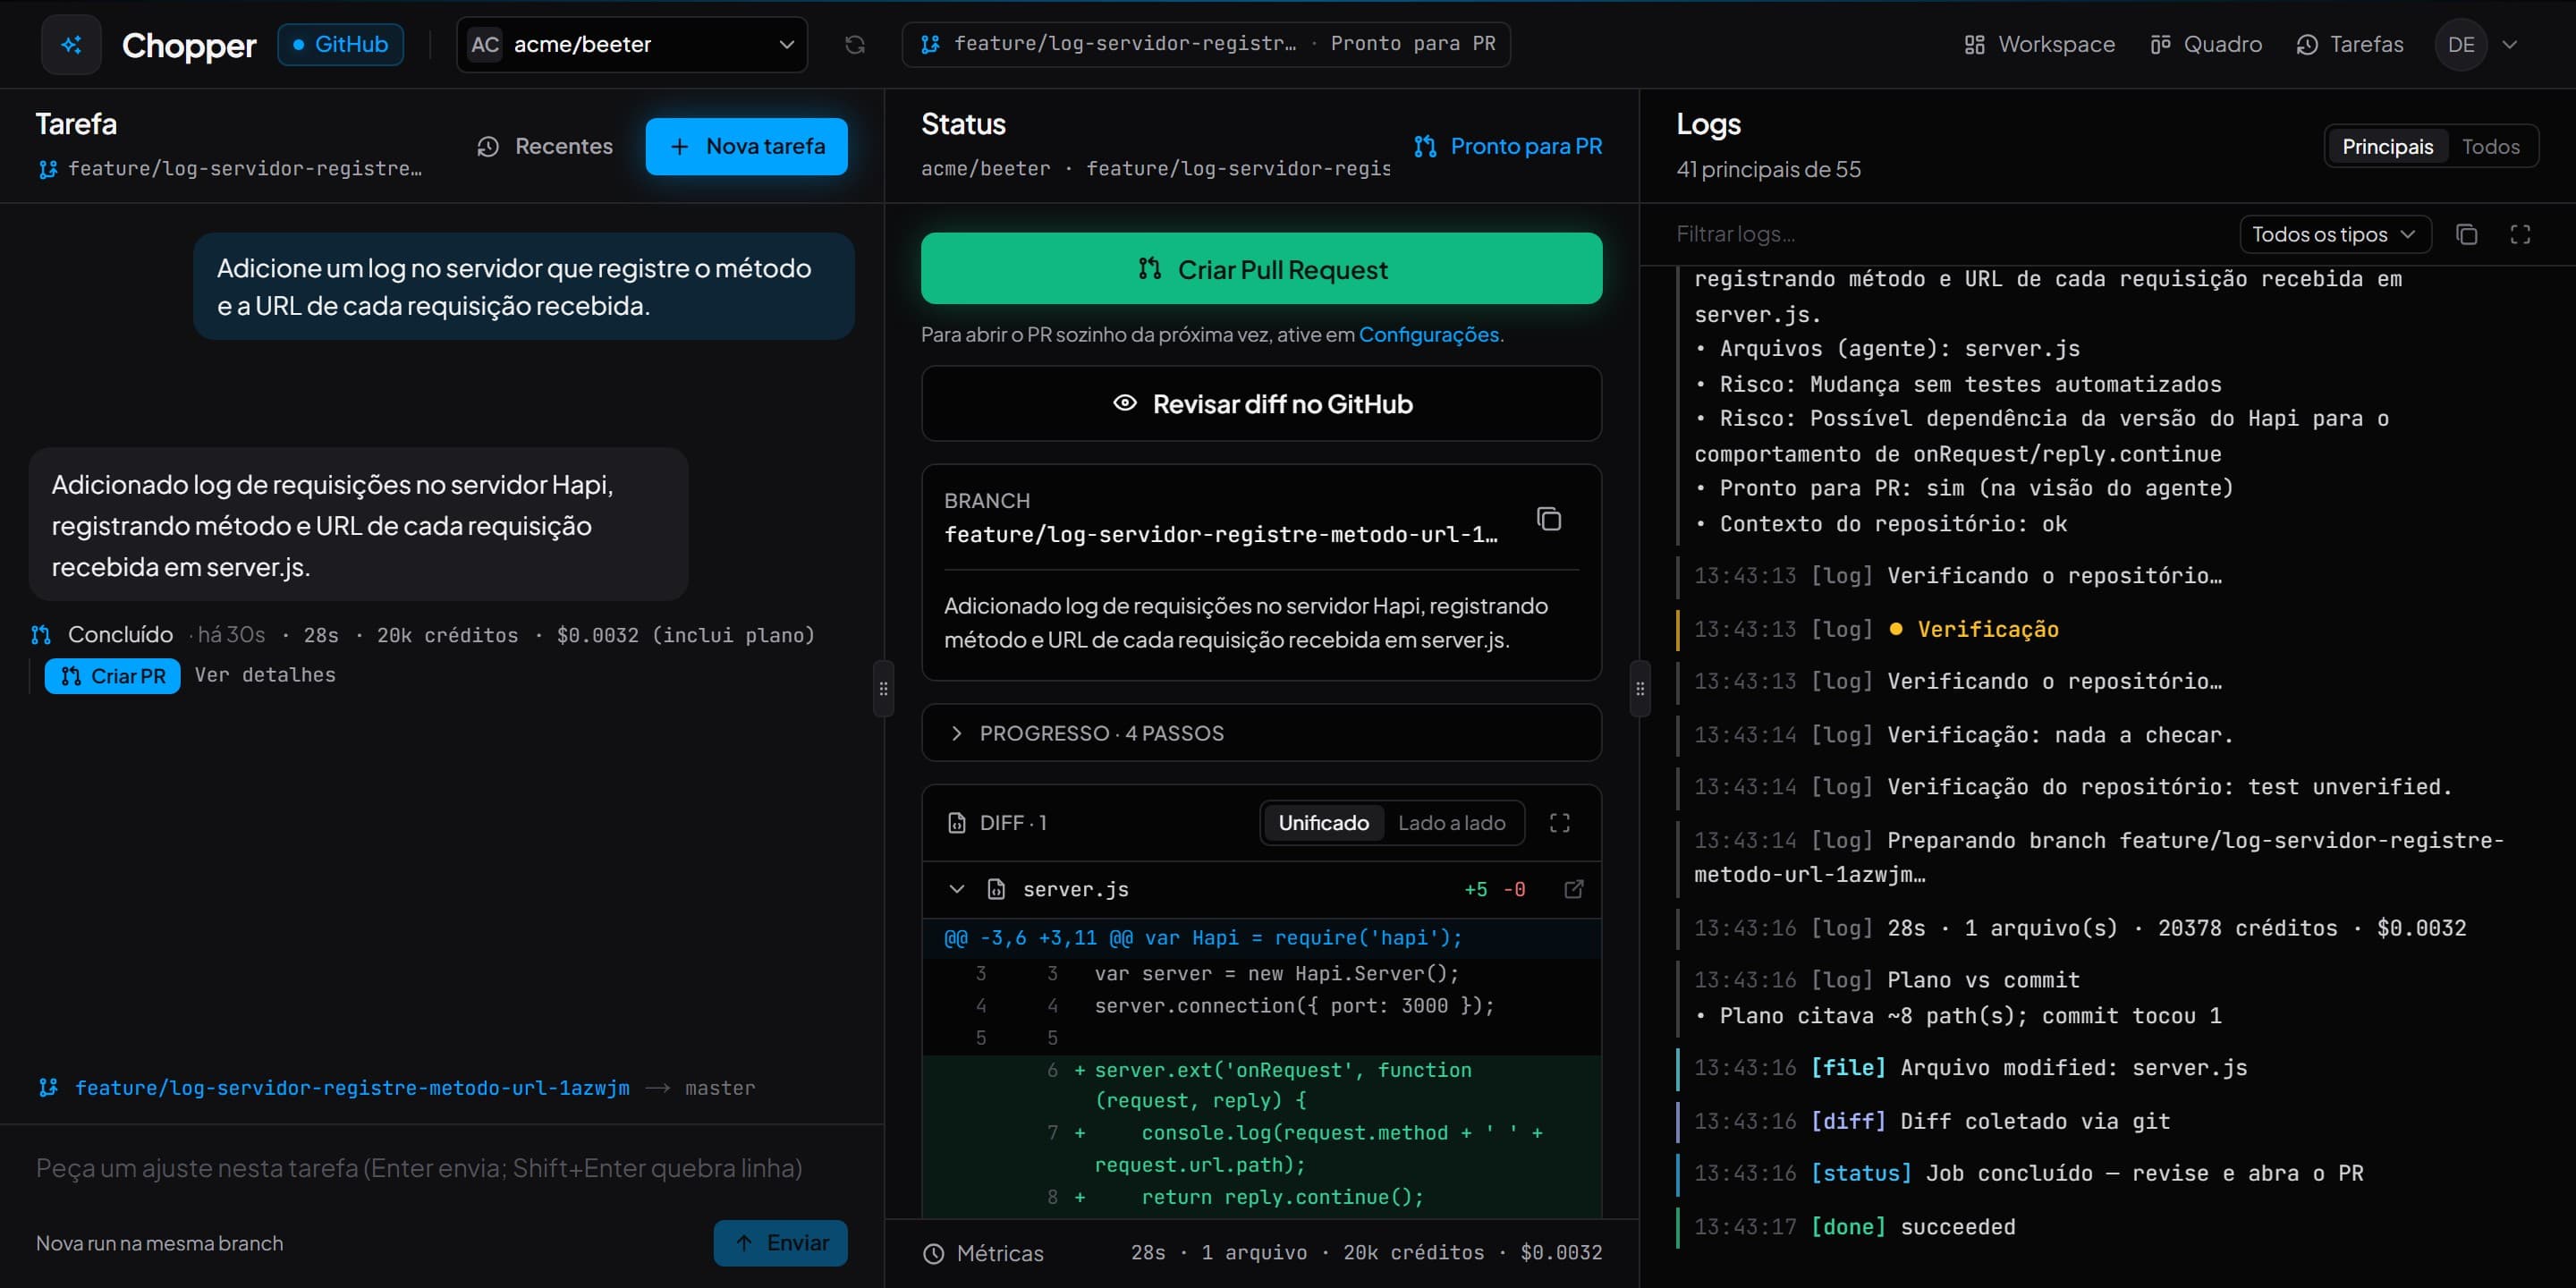2576x1288 pixels.
Task: Open user menu chevron
Action: coord(2509,44)
